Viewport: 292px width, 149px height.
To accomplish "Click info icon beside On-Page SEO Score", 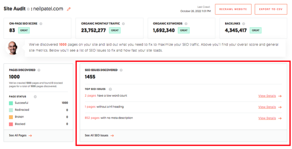I will click(41, 24).
